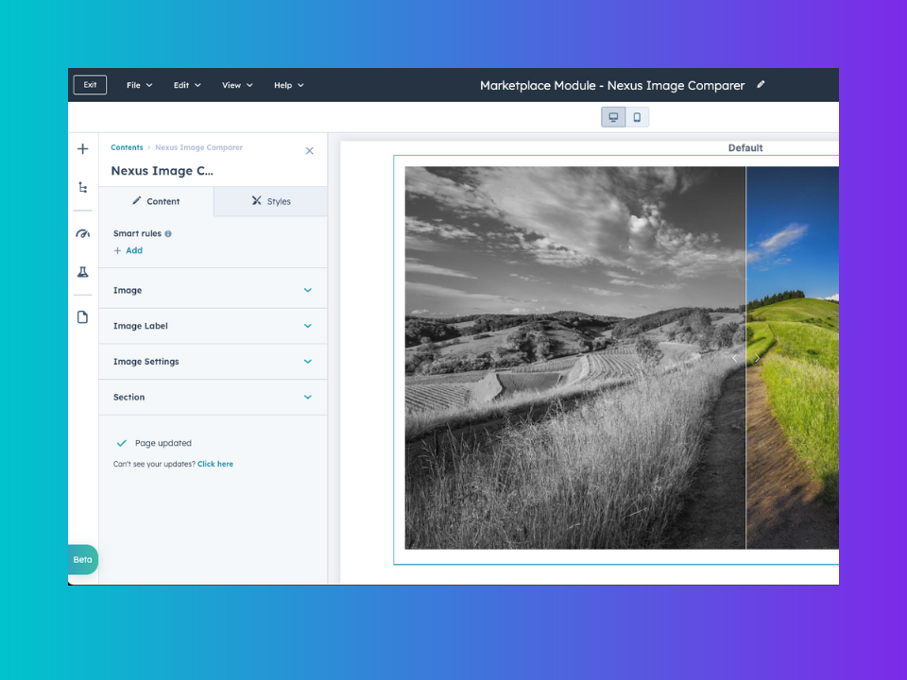
Task: Click the 'Click here' link
Action: click(215, 464)
